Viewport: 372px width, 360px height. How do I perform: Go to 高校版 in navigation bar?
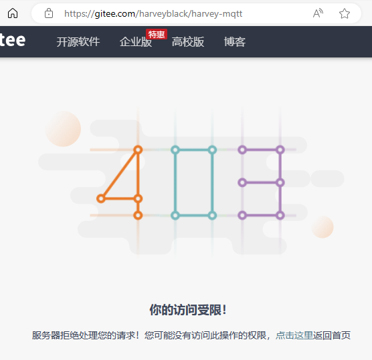point(188,42)
